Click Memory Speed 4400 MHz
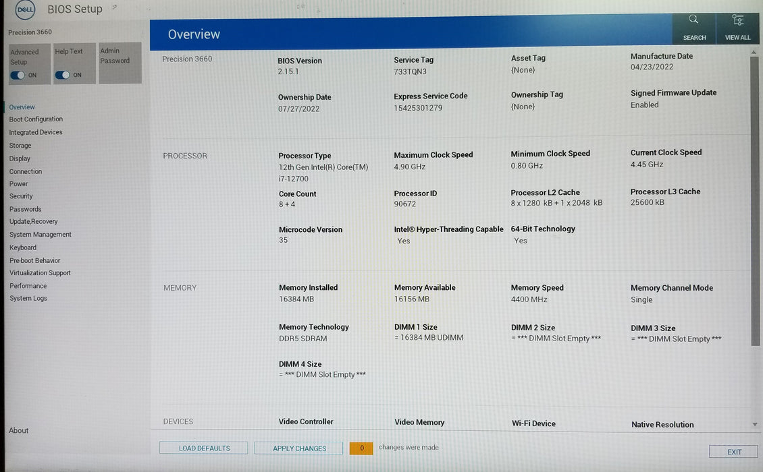The image size is (763, 472). [x=529, y=299]
